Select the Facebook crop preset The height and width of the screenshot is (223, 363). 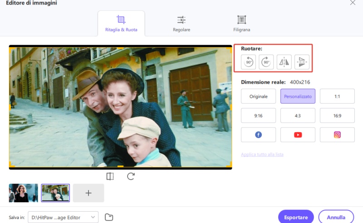click(x=258, y=135)
